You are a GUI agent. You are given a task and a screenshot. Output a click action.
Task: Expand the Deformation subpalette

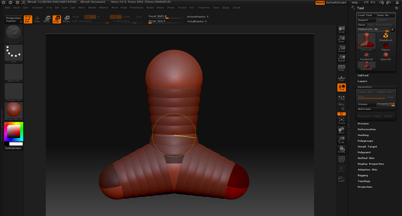[367, 129]
